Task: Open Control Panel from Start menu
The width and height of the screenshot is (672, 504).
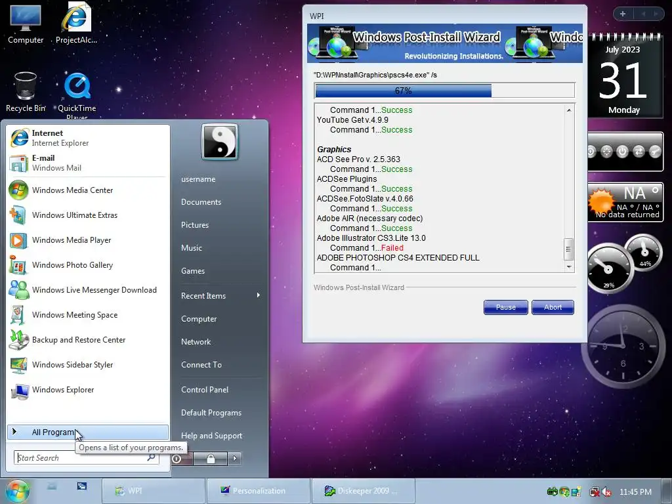Action: pyautogui.click(x=205, y=390)
